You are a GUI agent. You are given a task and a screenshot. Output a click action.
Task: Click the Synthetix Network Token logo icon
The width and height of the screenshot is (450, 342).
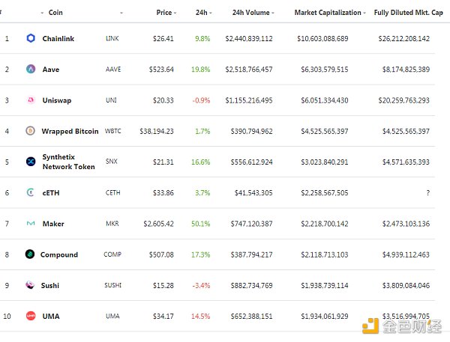coord(31,162)
